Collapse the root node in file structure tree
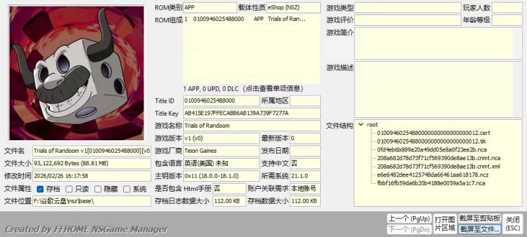The height and width of the screenshot is (237, 527). [x=361, y=124]
